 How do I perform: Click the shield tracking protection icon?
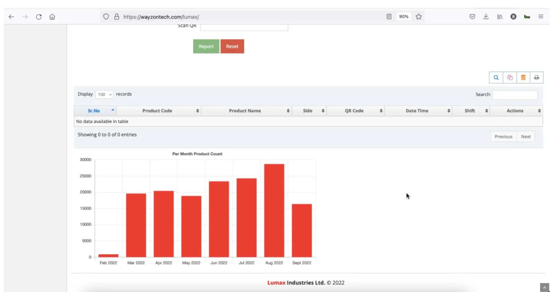click(x=106, y=17)
